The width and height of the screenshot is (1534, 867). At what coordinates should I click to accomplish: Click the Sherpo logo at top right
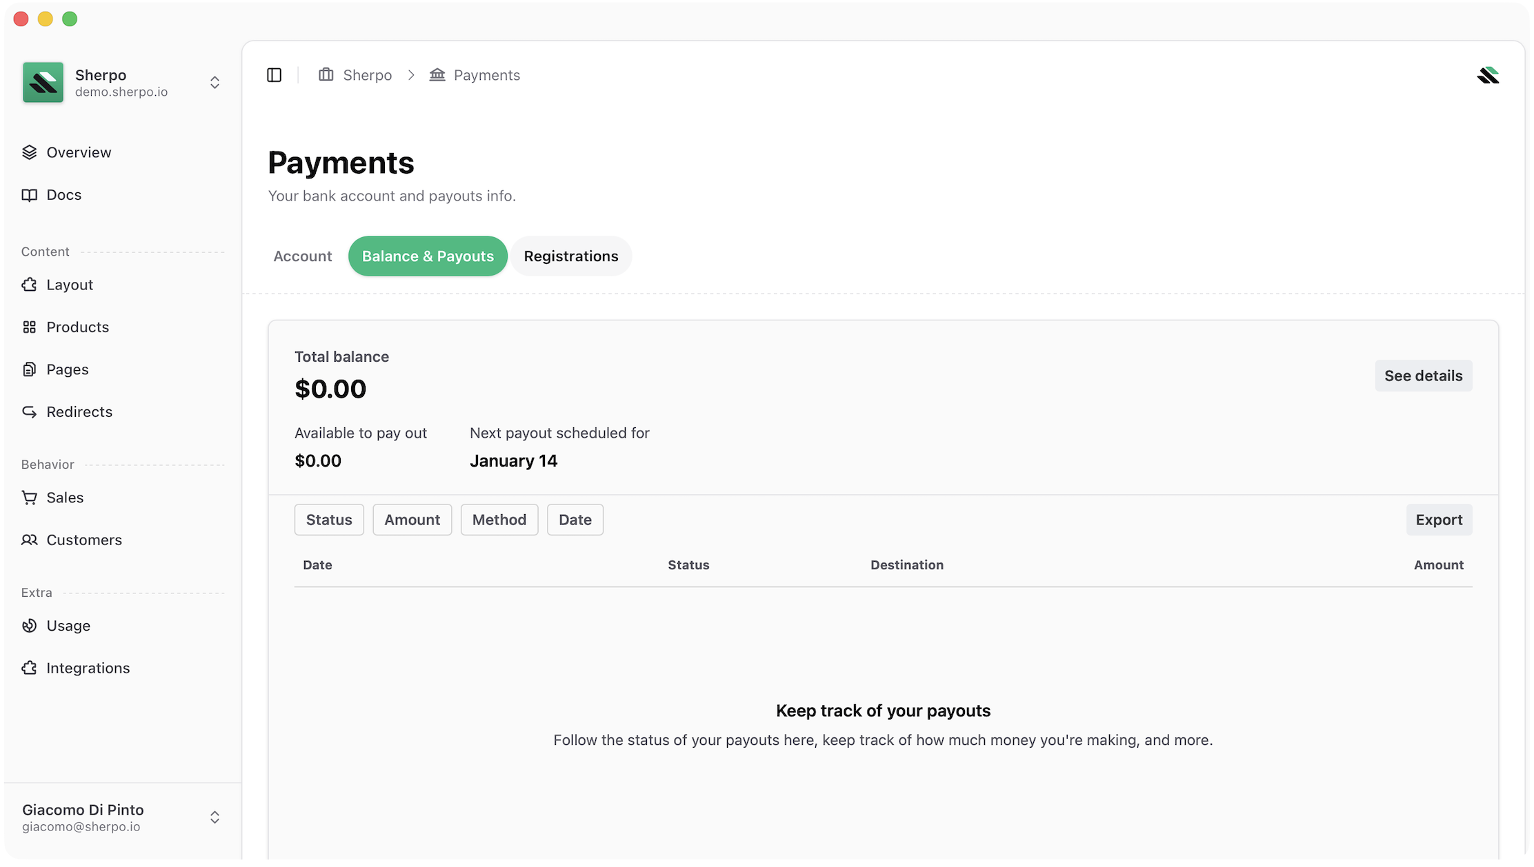point(1488,75)
